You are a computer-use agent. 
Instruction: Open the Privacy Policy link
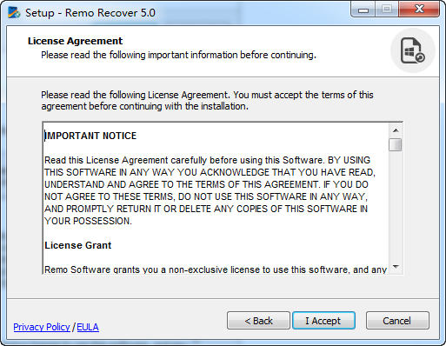coord(42,327)
